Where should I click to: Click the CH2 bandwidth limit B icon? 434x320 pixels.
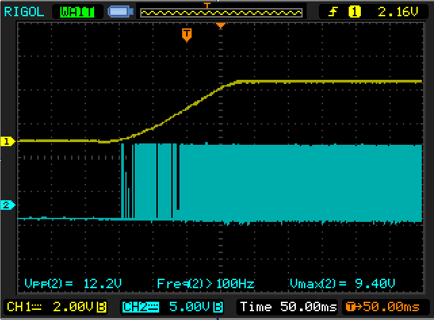tap(218, 307)
